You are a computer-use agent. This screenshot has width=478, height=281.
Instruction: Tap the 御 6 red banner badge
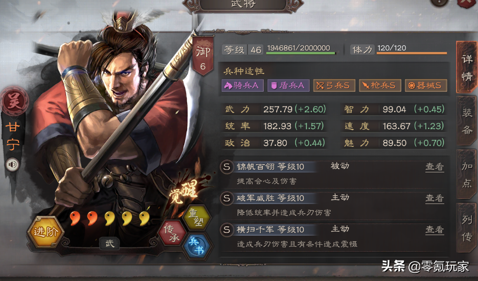click(203, 57)
